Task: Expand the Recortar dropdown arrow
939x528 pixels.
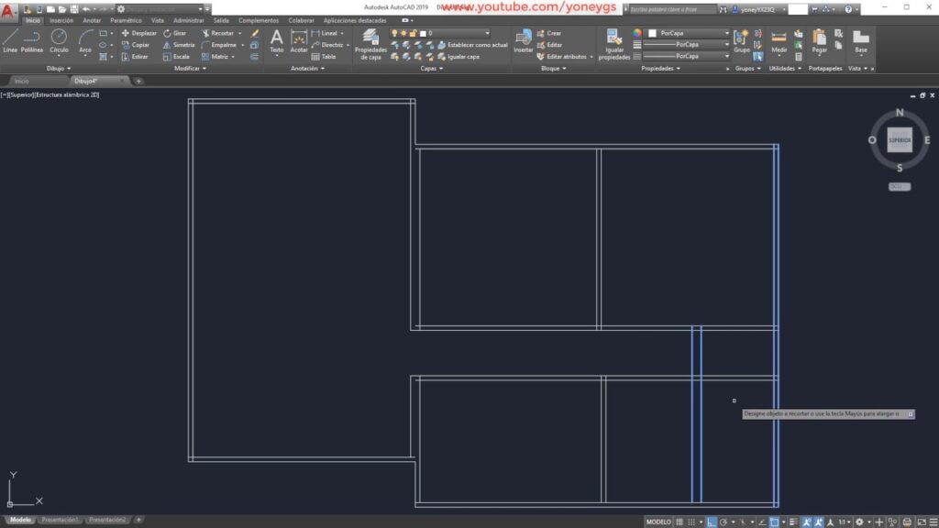Action: coord(242,33)
